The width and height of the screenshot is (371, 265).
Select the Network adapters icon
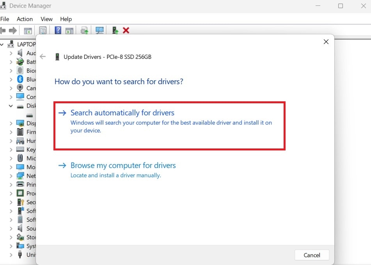click(x=20, y=176)
